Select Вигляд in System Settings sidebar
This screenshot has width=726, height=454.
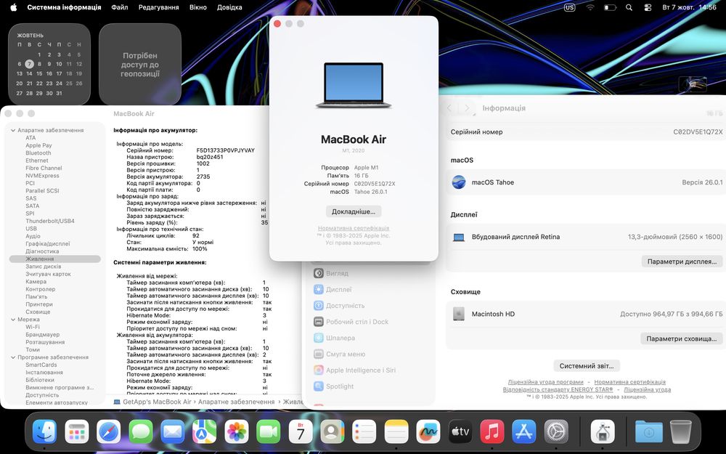(x=331, y=273)
